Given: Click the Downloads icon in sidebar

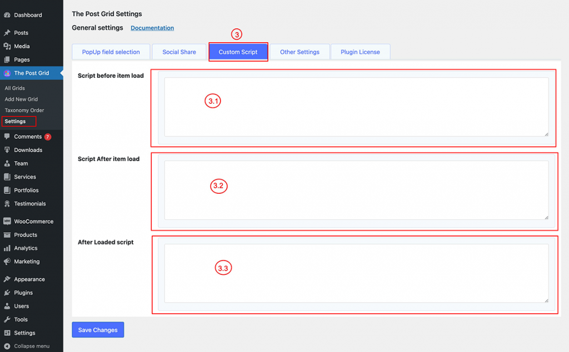Looking at the screenshot, I should [x=7, y=150].
